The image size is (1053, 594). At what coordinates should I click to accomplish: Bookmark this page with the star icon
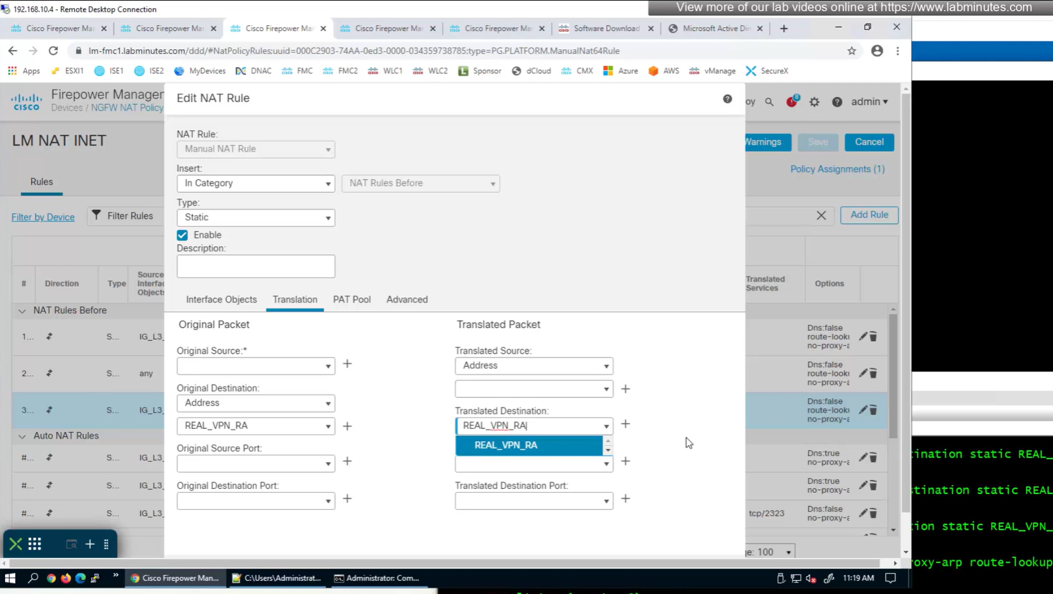pos(852,51)
